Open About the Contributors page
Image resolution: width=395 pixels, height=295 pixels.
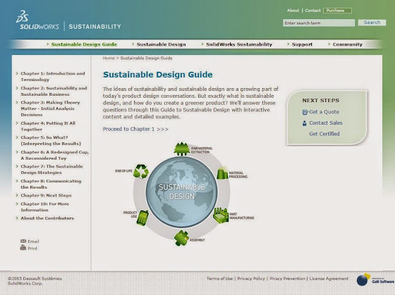(x=47, y=218)
